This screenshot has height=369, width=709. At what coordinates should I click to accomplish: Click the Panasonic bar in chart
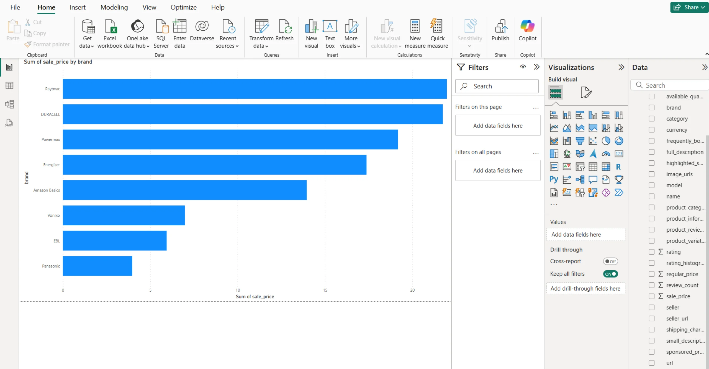97,266
